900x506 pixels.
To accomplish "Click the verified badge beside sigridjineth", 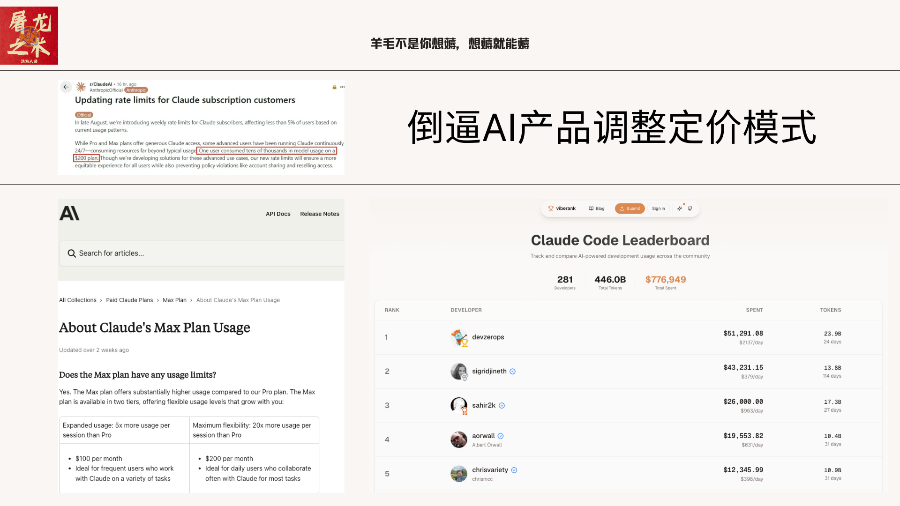I will pyautogui.click(x=512, y=372).
